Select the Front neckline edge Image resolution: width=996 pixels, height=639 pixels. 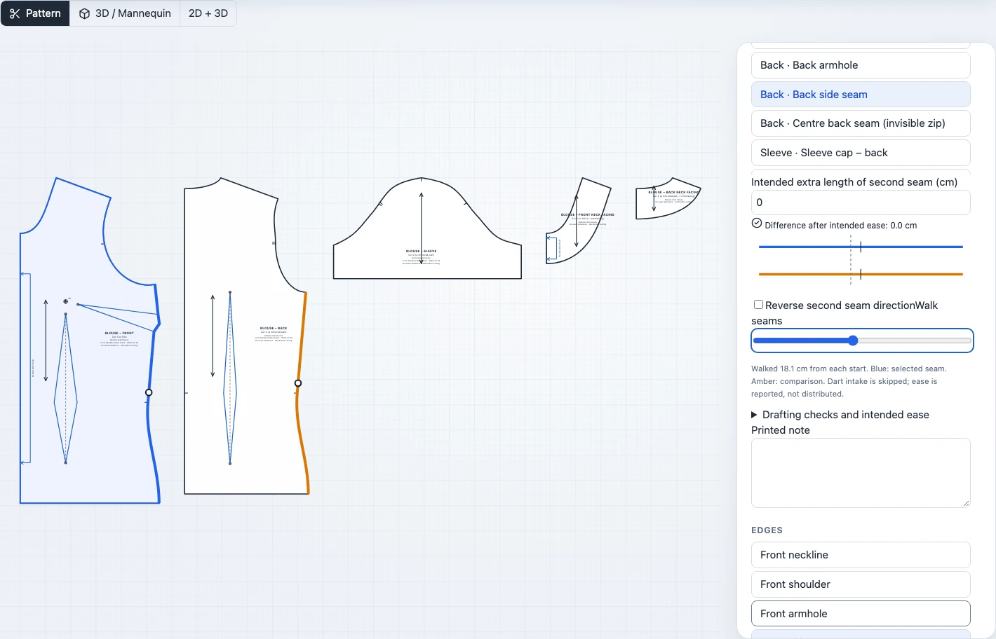861,555
